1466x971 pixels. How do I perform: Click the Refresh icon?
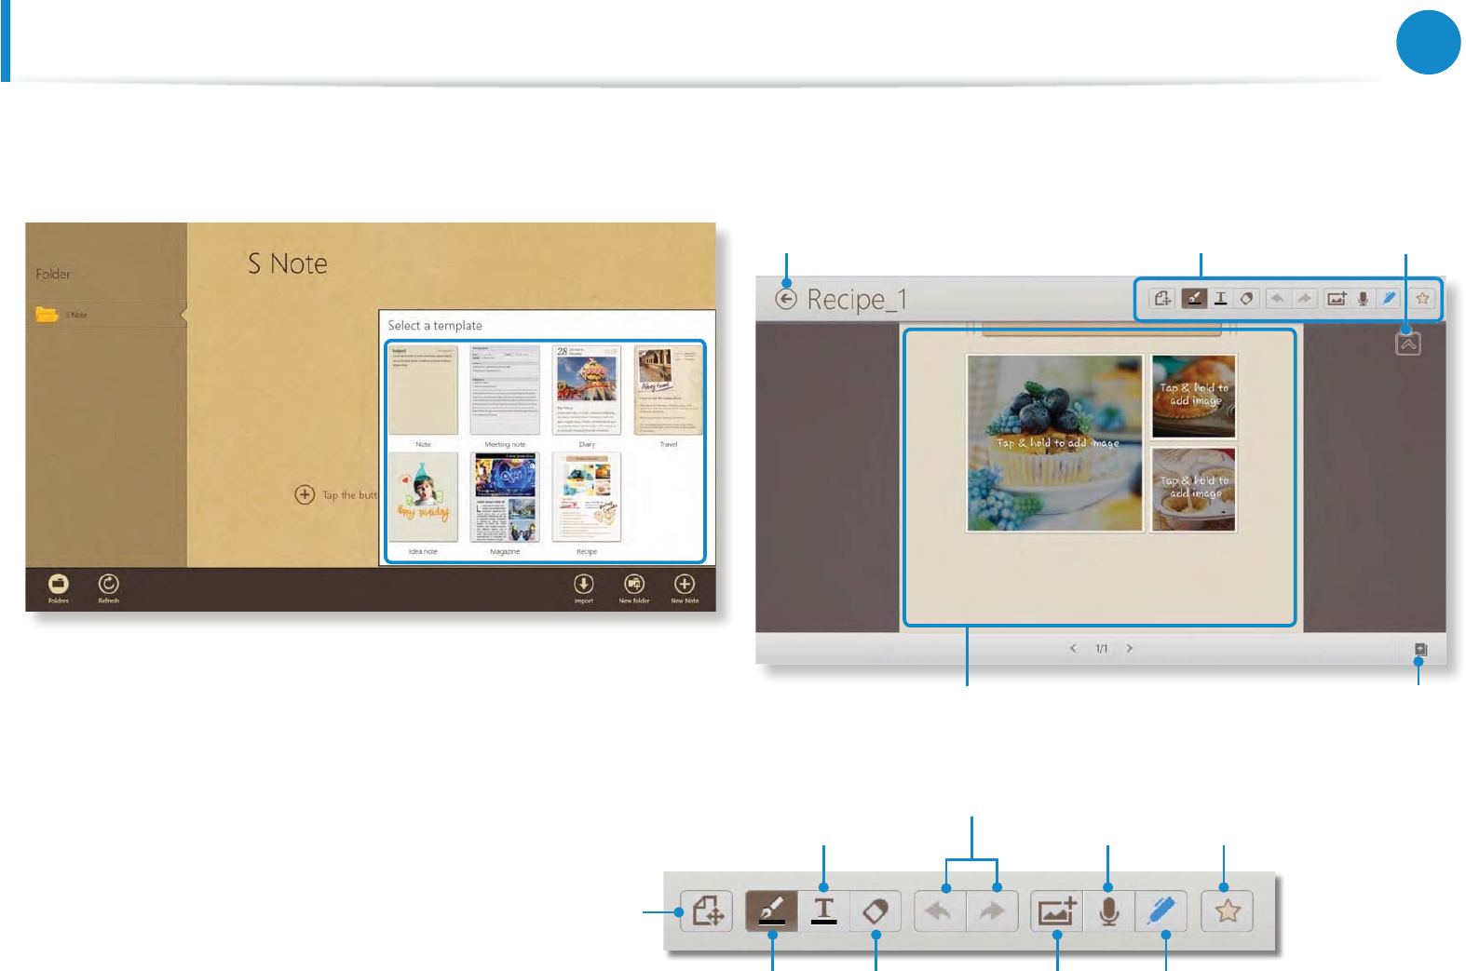tap(109, 584)
